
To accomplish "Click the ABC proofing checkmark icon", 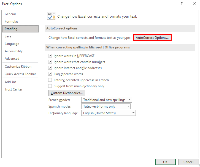I will pyautogui.click(x=51, y=16).
